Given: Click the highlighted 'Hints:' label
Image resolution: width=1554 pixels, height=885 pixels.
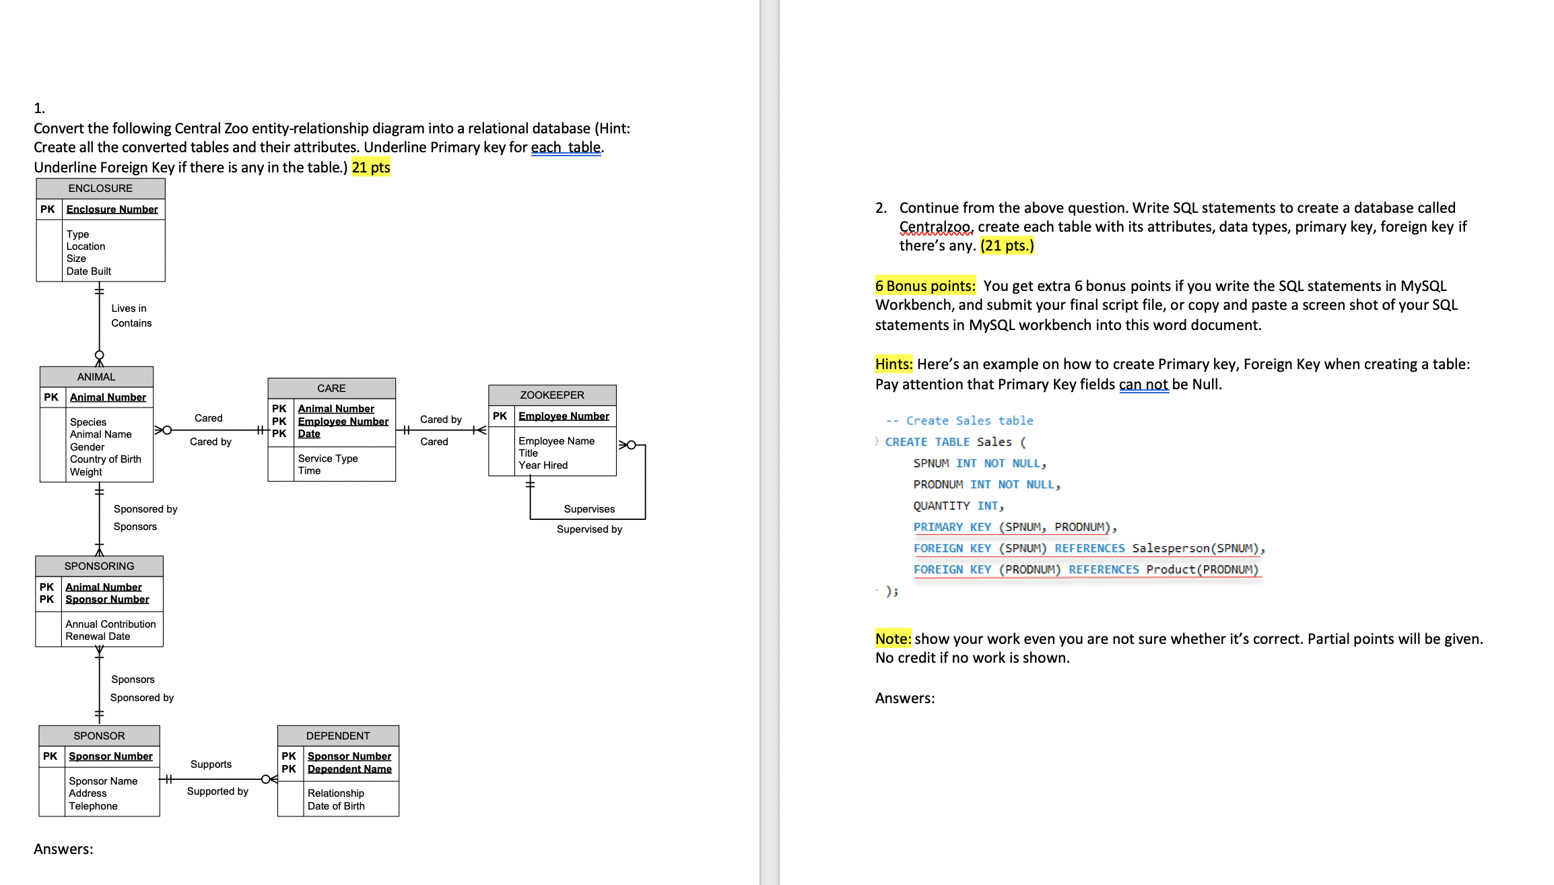Looking at the screenshot, I should click(893, 364).
